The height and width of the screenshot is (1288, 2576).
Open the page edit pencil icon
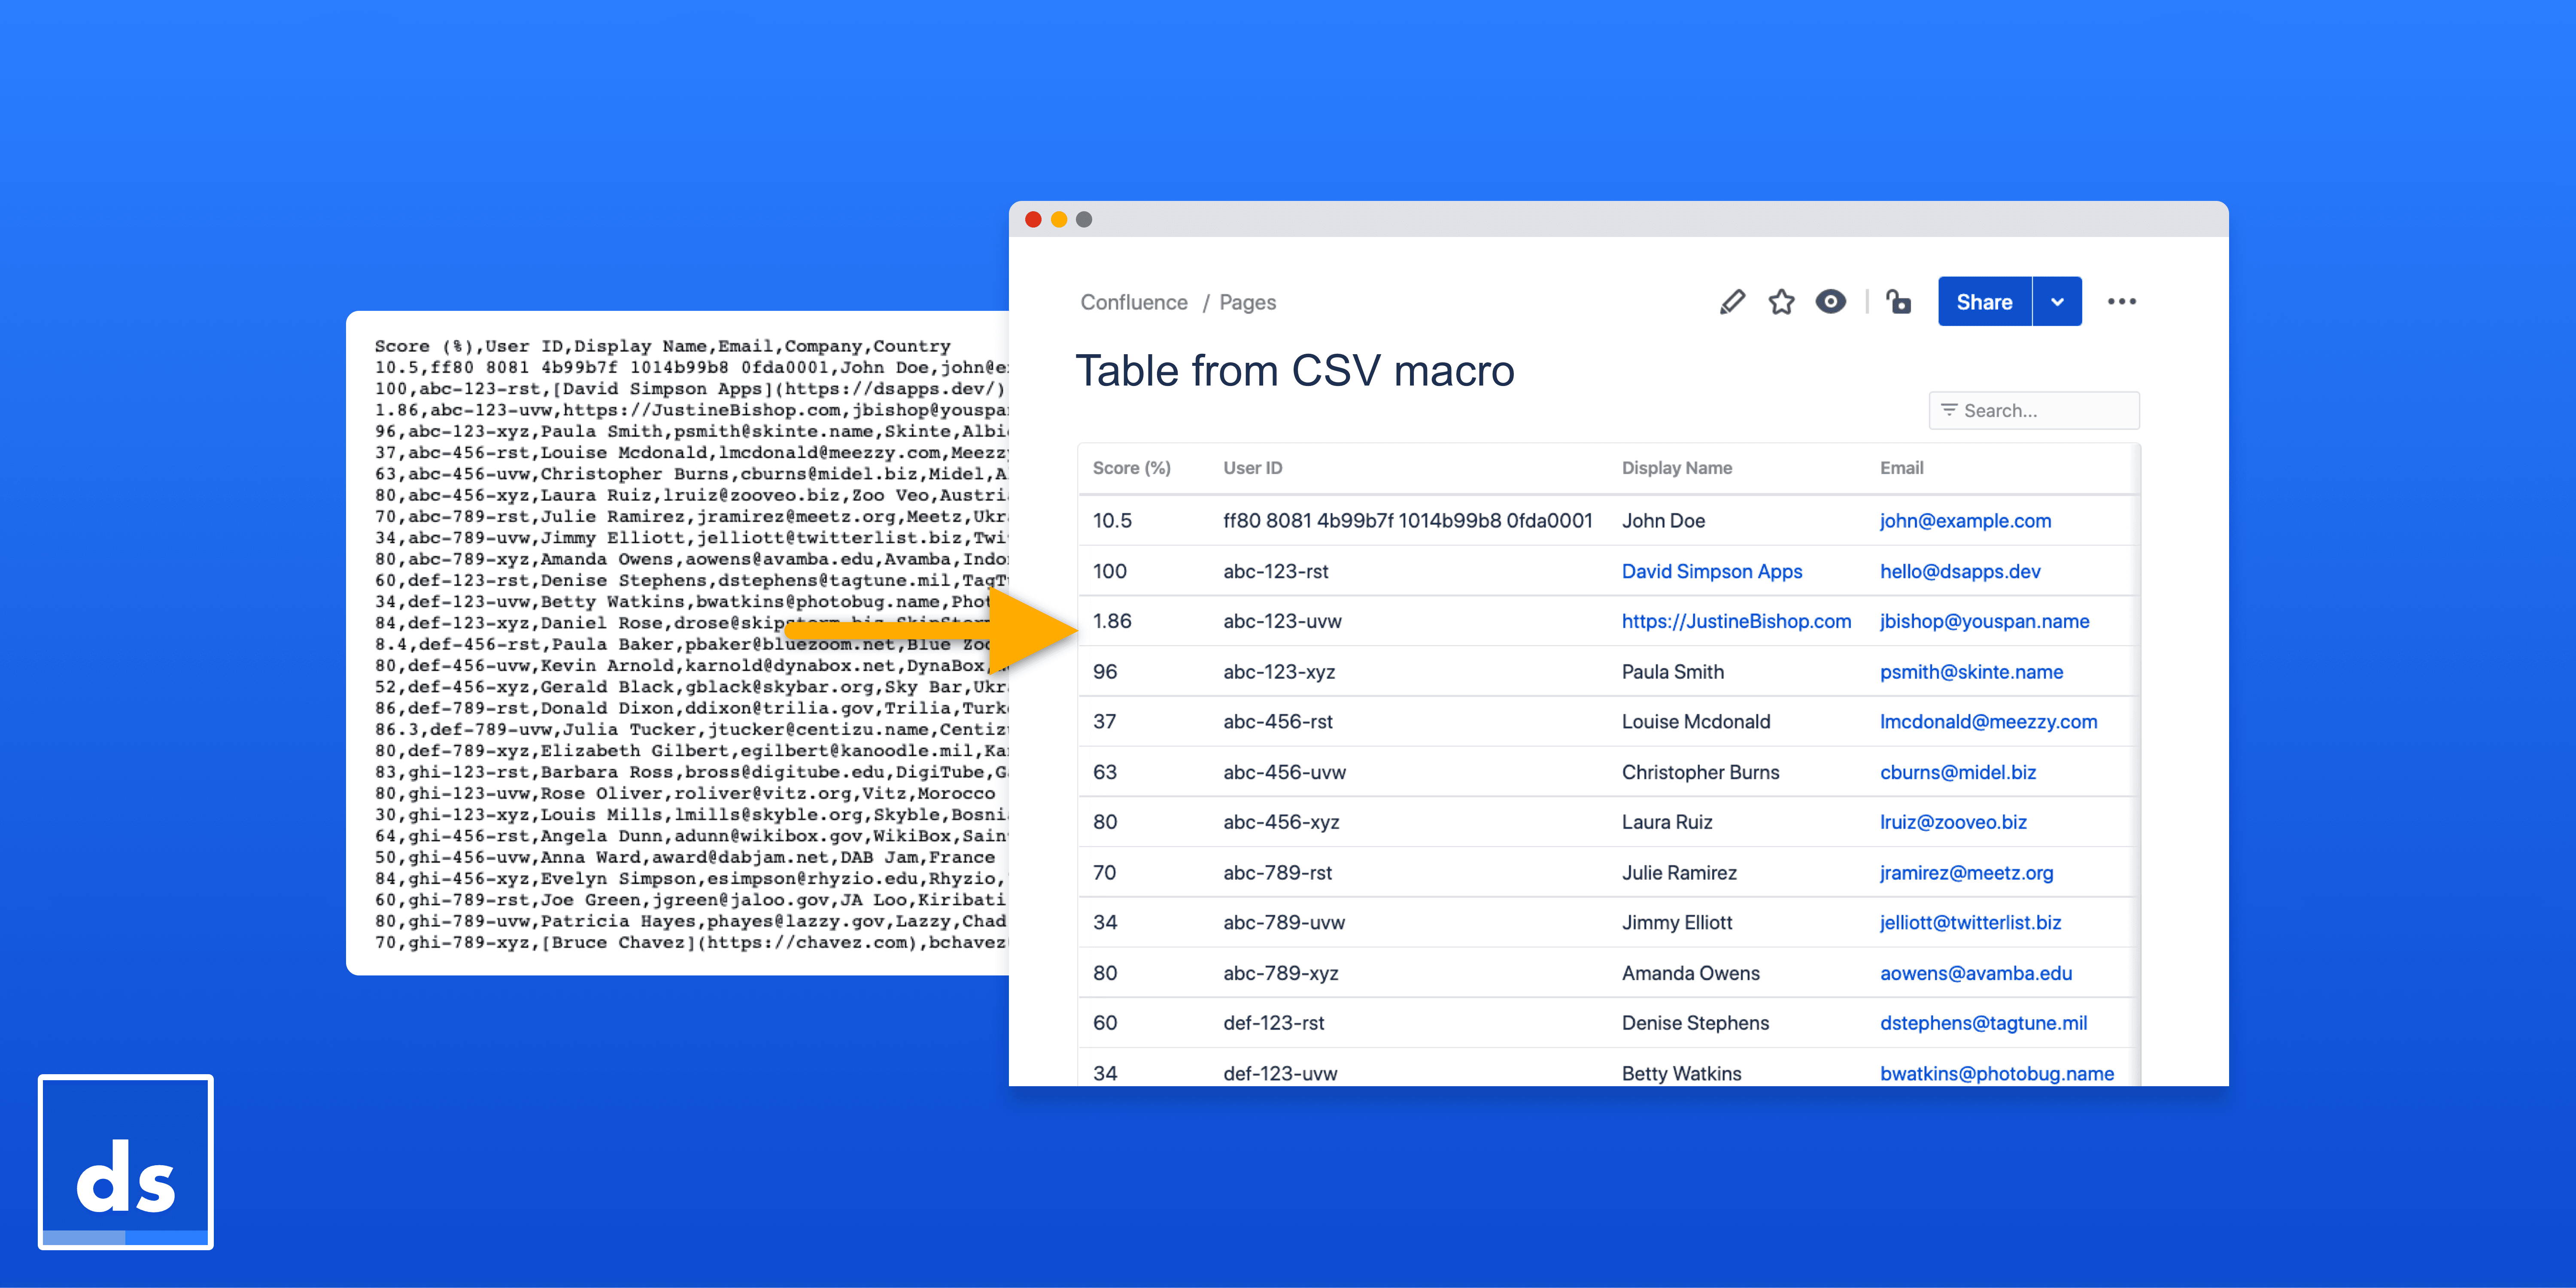coord(1733,301)
